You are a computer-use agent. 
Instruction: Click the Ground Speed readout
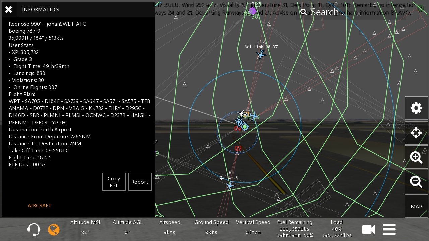tap(211, 227)
